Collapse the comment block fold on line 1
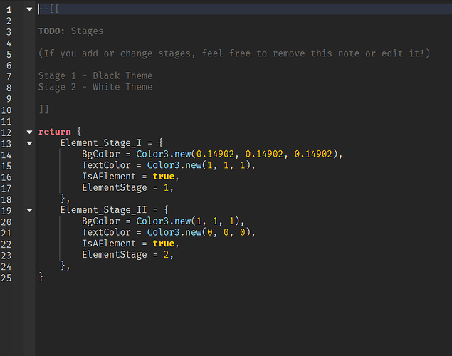Screen dimensions: 452x356 coord(29,9)
